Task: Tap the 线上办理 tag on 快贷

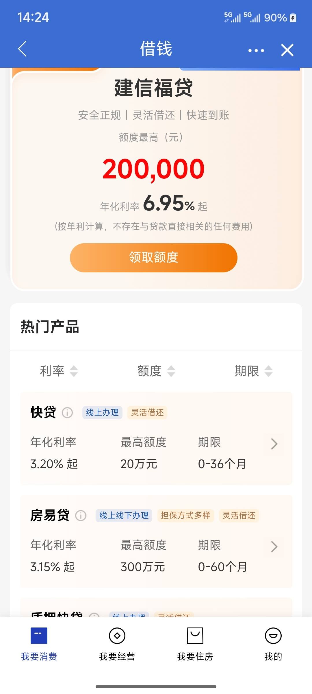Action: (102, 413)
